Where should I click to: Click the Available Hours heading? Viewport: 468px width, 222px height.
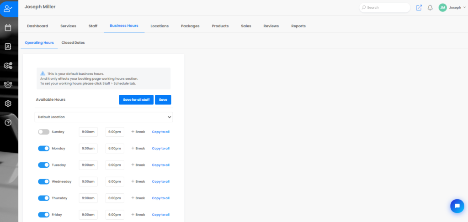tap(50, 100)
